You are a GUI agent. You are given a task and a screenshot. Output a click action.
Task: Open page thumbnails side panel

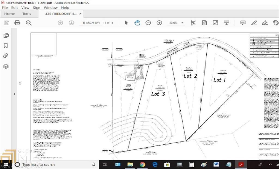[6, 35]
